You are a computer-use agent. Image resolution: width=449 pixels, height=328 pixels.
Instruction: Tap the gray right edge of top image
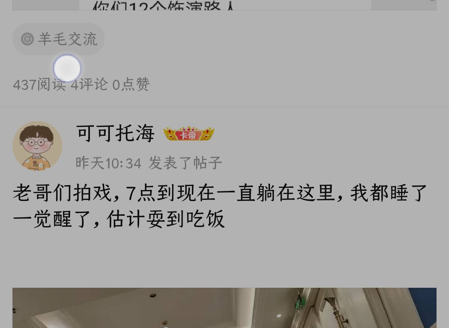403,5
